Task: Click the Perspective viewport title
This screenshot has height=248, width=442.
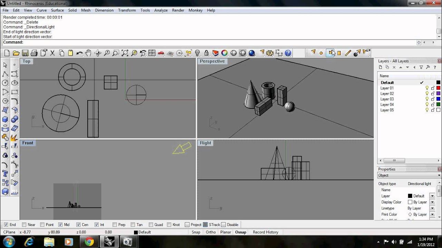Action: (x=212, y=61)
